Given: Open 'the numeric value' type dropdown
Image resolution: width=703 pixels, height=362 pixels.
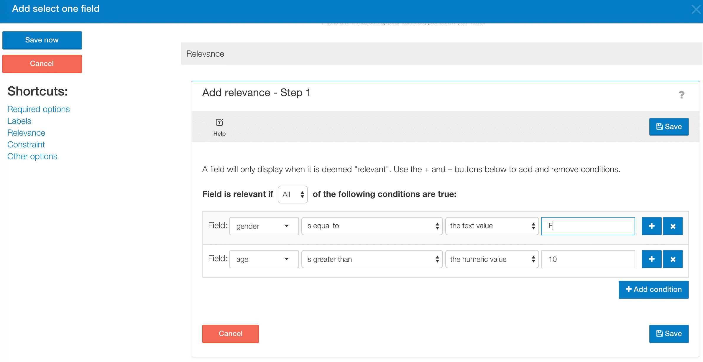Looking at the screenshot, I should click(492, 259).
